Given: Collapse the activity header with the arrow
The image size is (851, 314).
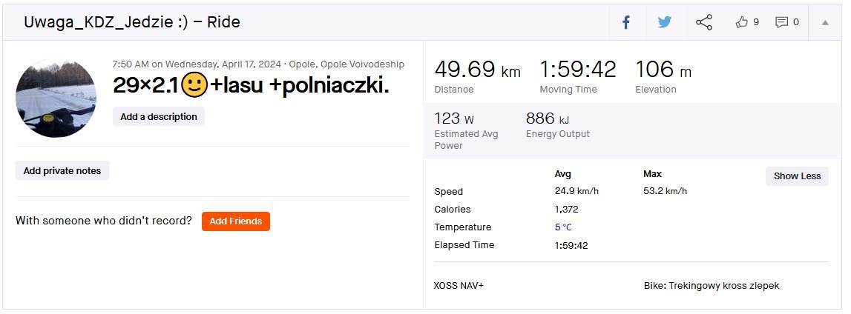Looking at the screenshot, I should coord(825,22).
